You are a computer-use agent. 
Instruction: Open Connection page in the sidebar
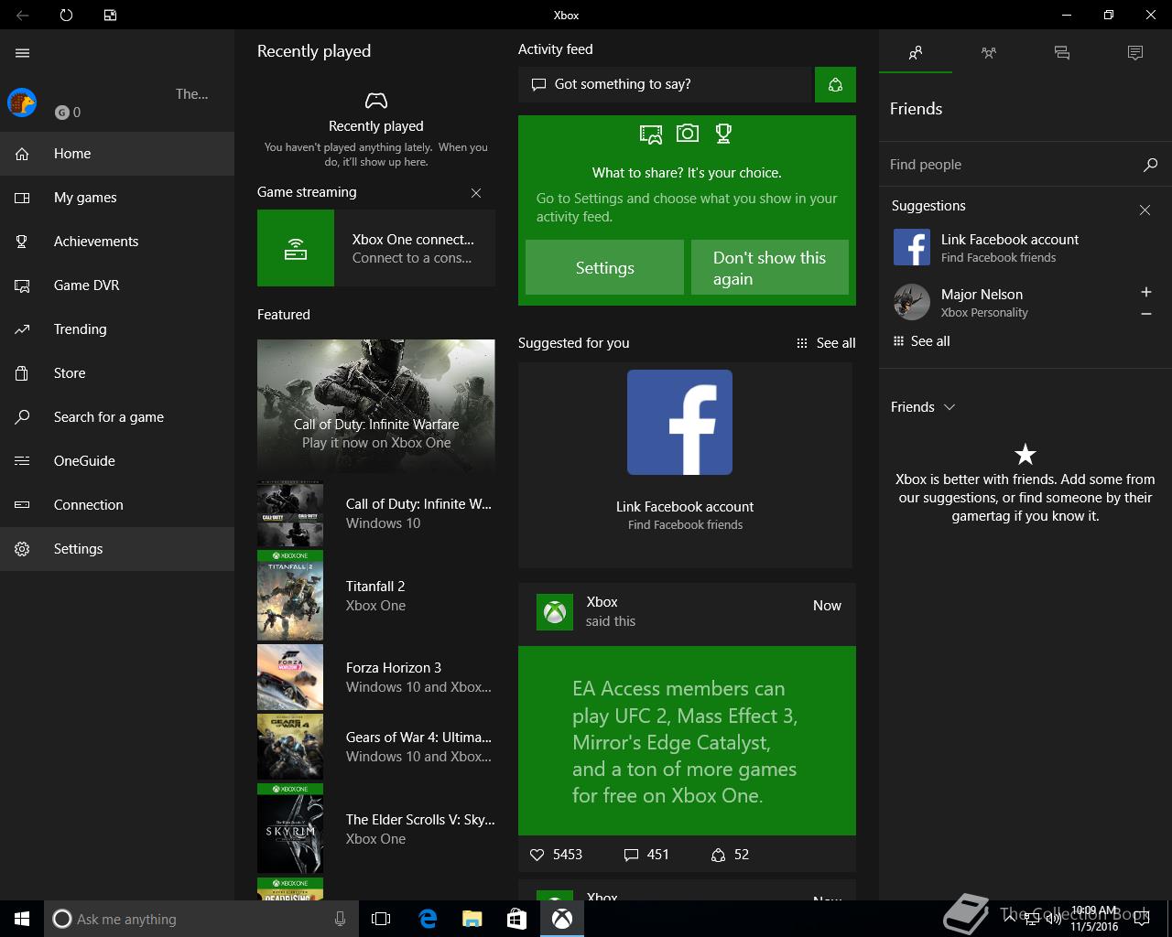point(117,505)
